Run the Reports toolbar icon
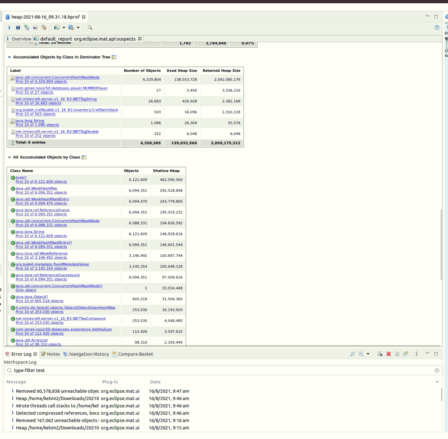The width and height of the screenshot is (448, 439). [x=57, y=27]
